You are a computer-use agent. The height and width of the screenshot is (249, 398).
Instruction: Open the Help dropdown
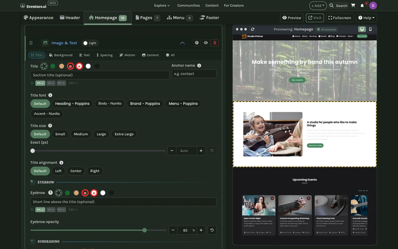(366, 18)
